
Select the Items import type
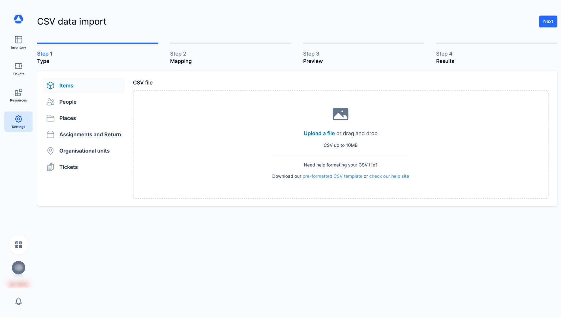(66, 86)
